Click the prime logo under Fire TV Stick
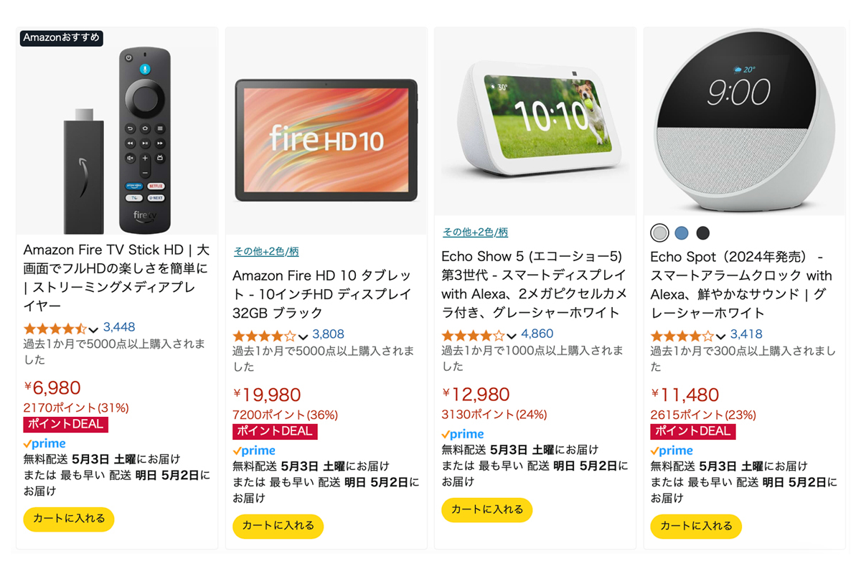The width and height of the screenshot is (861, 574). [x=44, y=444]
